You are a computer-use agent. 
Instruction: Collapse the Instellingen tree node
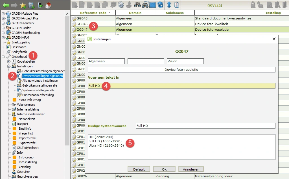pos(9,66)
